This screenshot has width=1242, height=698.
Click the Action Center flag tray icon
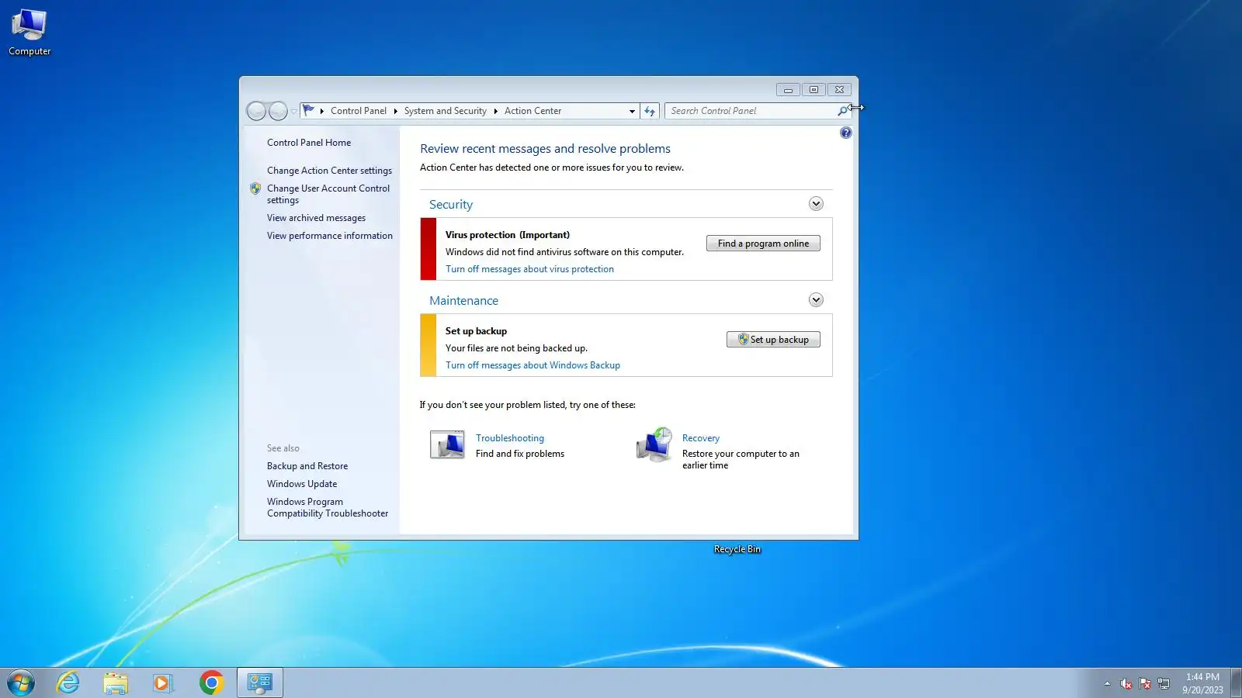coord(1145,683)
